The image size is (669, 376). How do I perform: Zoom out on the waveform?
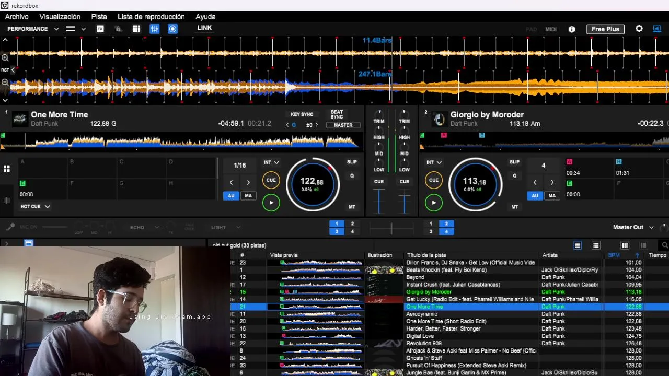click(x=5, y=82)
